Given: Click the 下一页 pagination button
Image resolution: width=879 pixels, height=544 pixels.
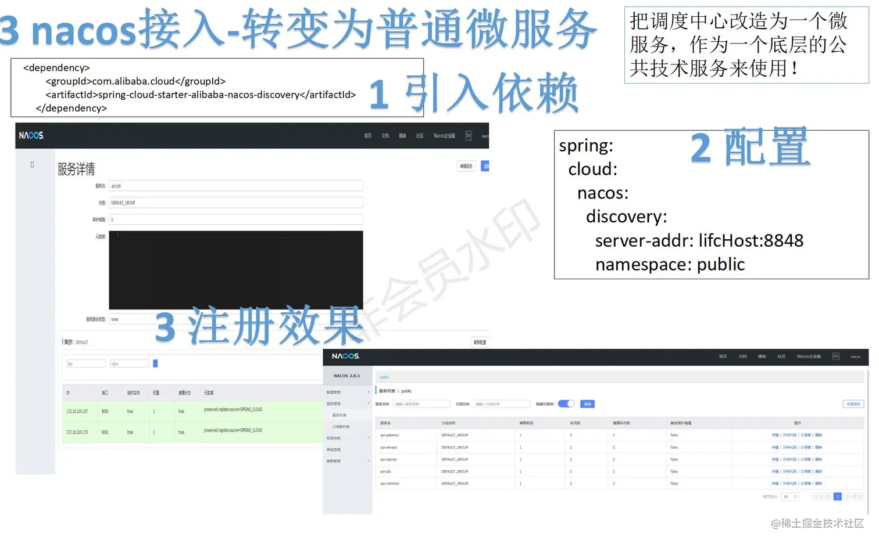Looking at the screenshot, I should tap(853, 496).
